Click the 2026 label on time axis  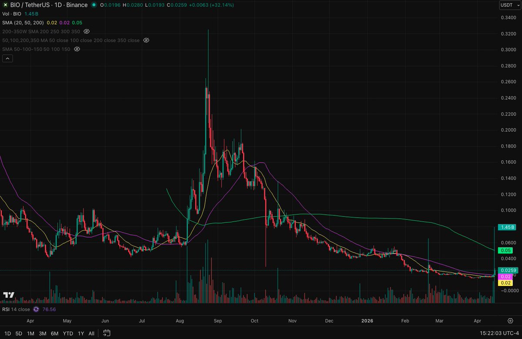(x=368, y=321)
